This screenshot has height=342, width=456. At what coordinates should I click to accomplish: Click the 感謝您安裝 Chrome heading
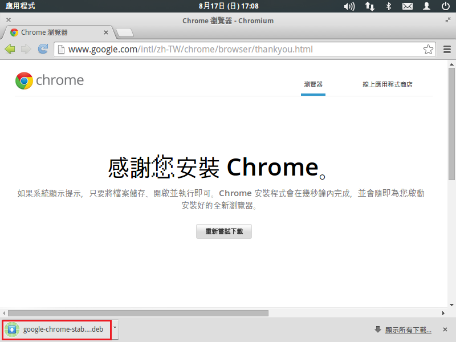217,168
